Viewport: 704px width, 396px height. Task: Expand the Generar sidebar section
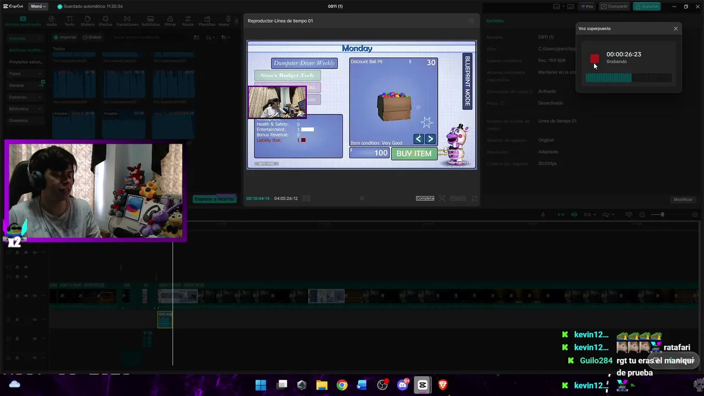[25, 85]
